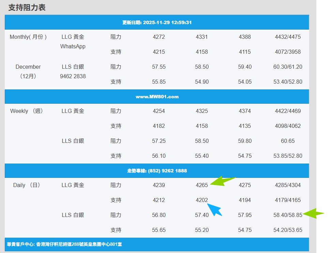Click the hotline number (852) 9262 1888

167,171
